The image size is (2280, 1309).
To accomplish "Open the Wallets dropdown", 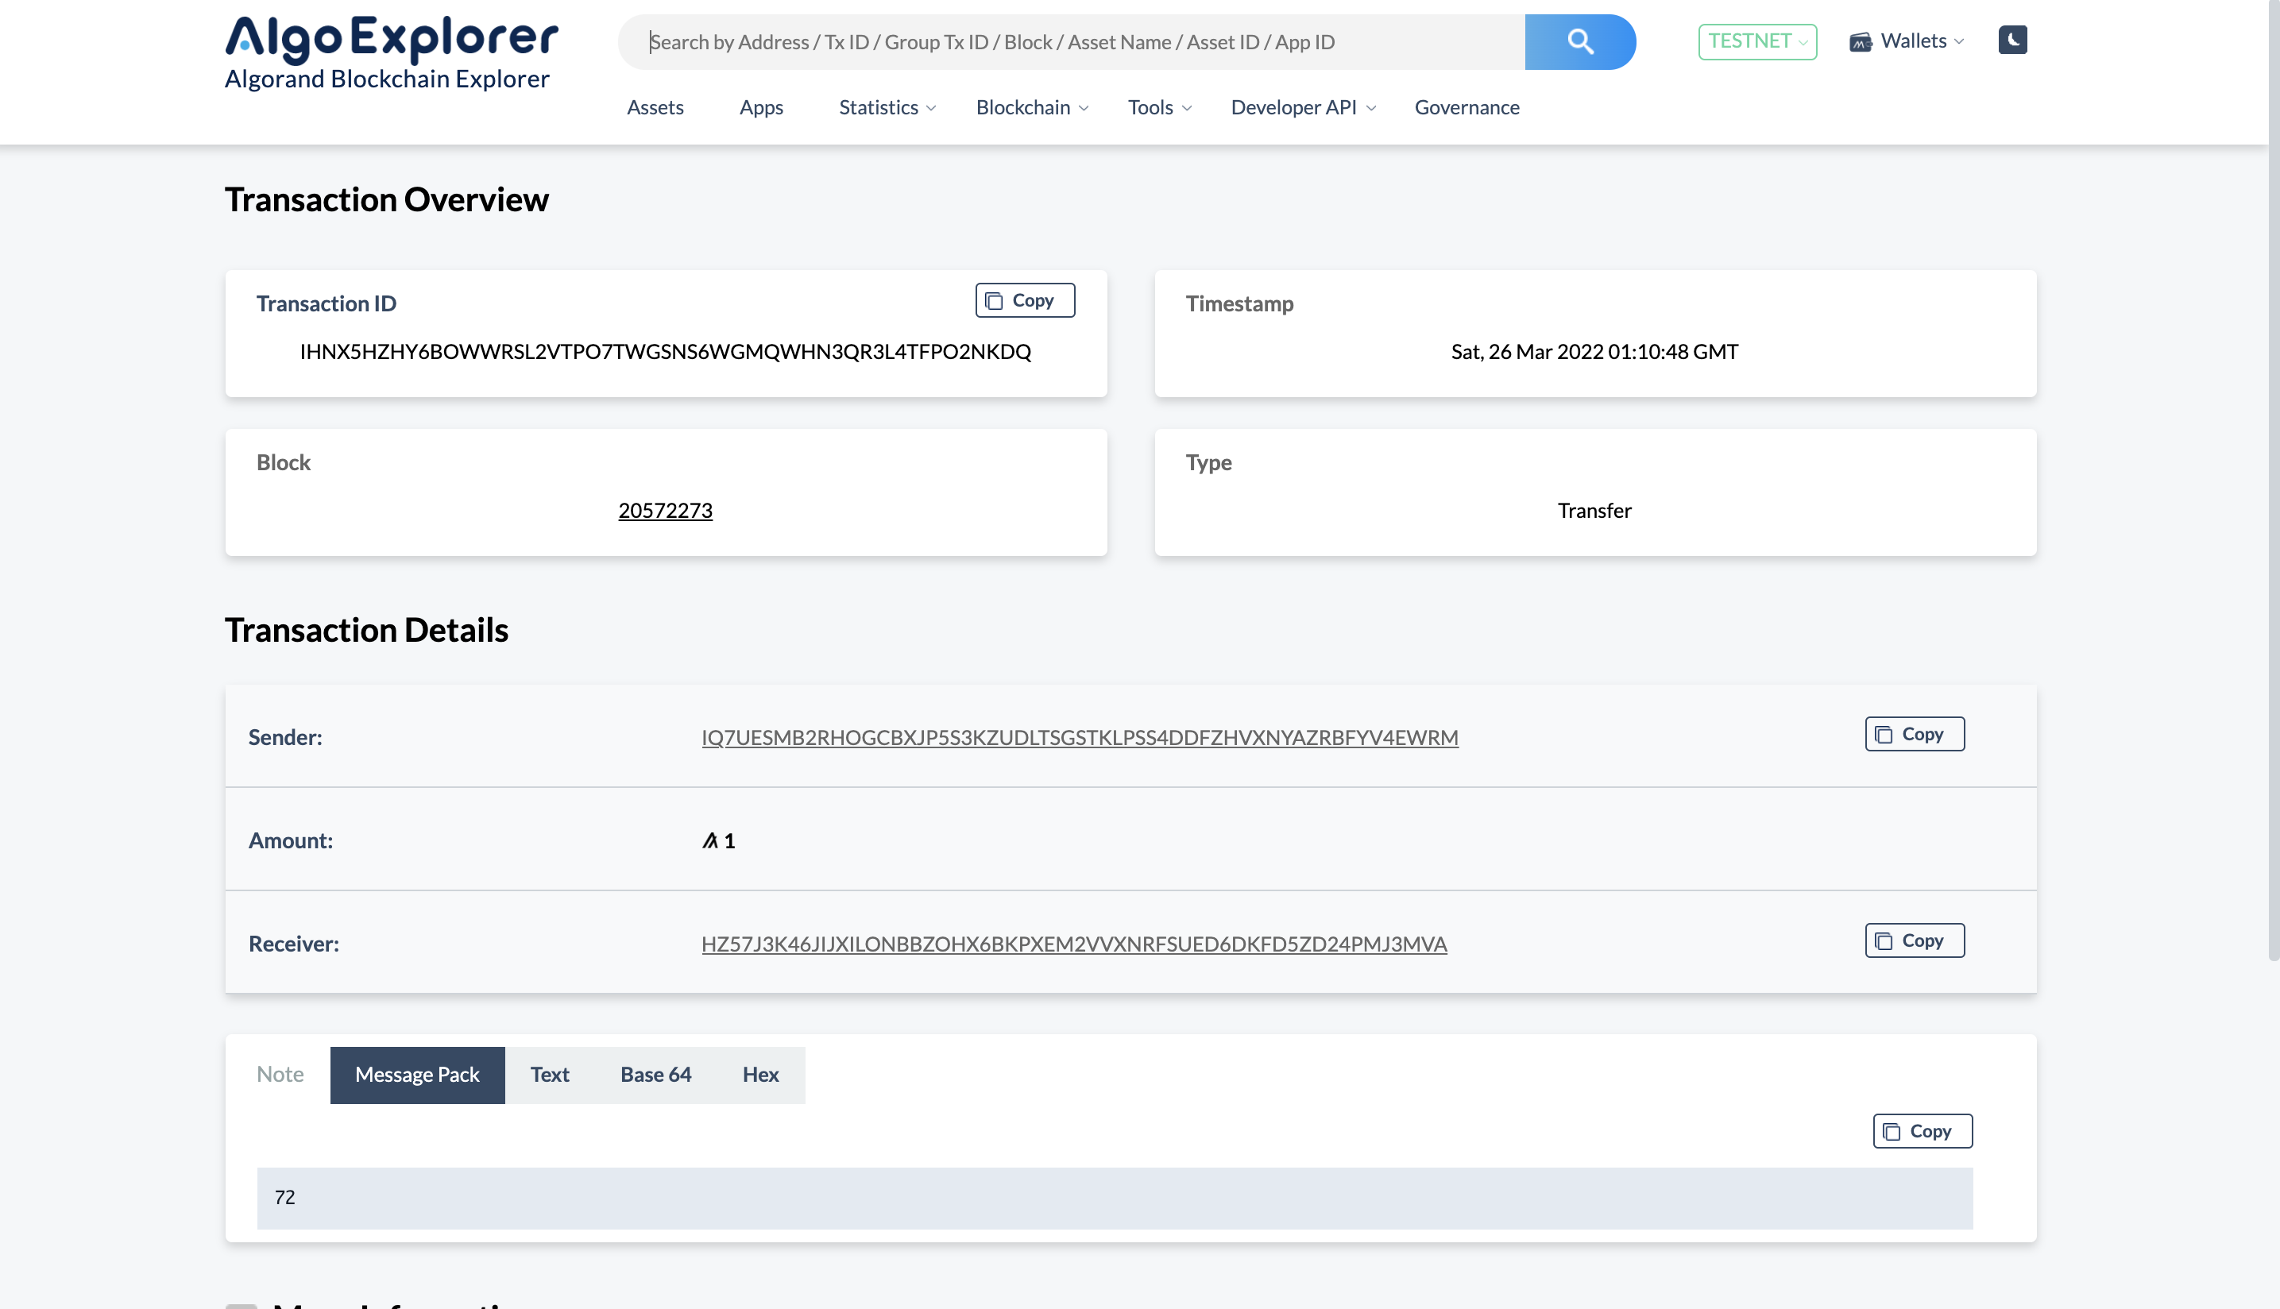I will pos(1907,41).
